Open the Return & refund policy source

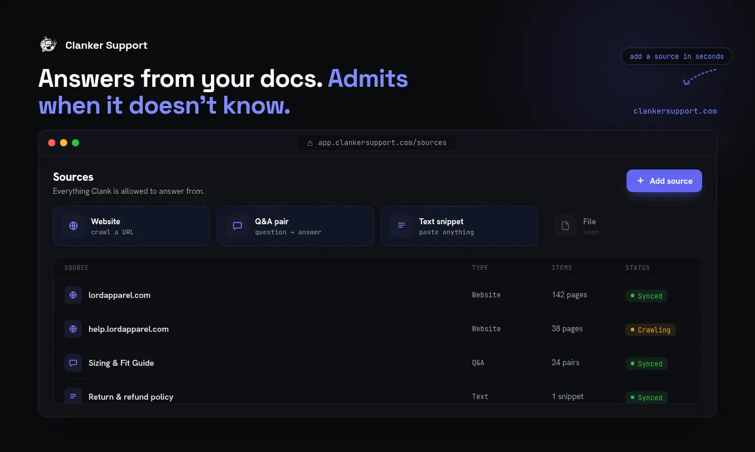point(378,392)
